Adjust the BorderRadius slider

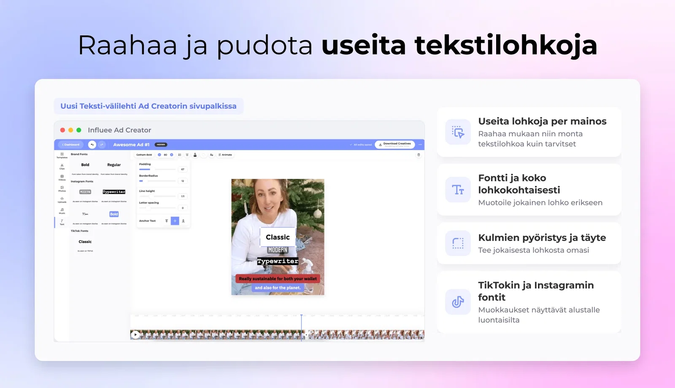157,181
